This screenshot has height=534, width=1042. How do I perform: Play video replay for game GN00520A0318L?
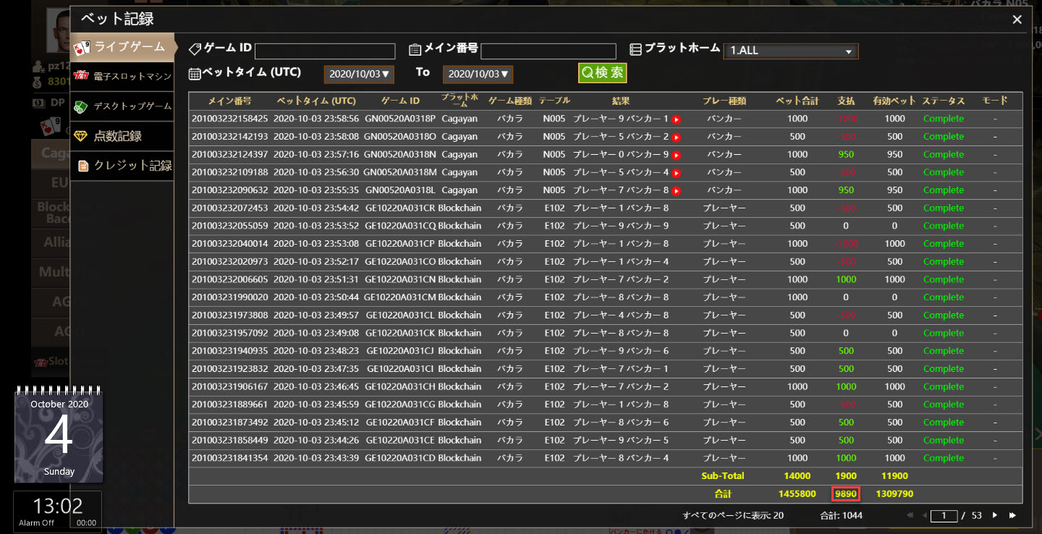[x=676, y=190]
